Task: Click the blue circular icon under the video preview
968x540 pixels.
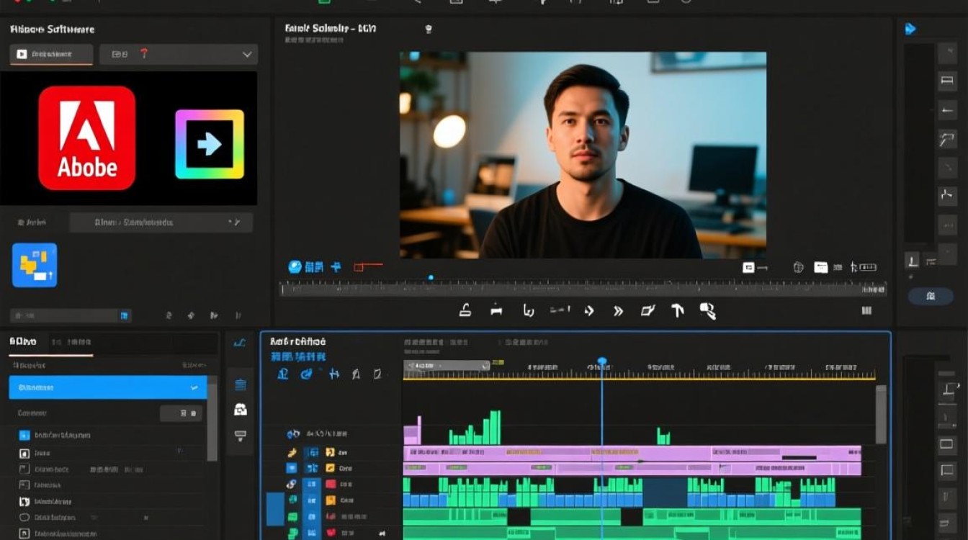Action: click(295, 267)
